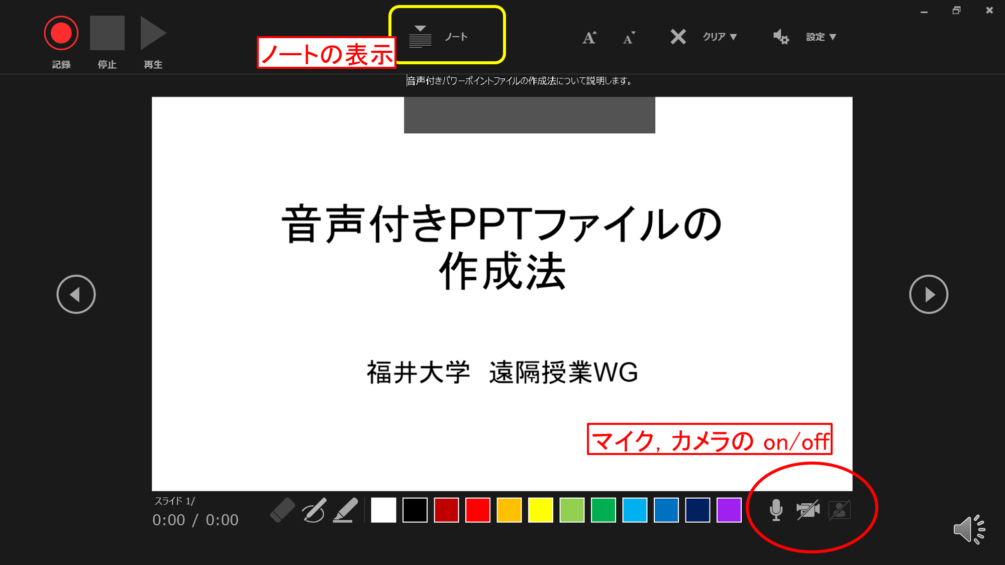This screenshot has height=565, width=1005.
Task: Click the subtitle 福井大学 遠隔授業WG
Action: [502, 372]
